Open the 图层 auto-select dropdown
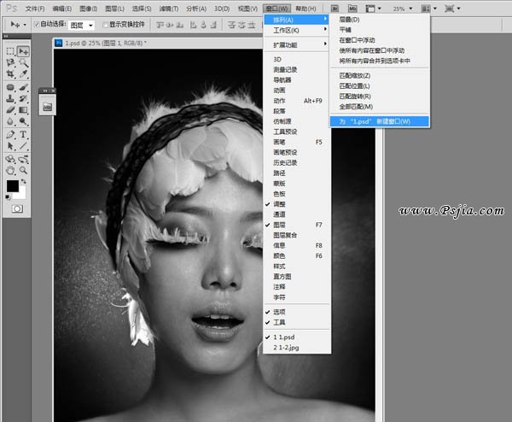The width and height of the screenshot is (512, 422). pyautogui.click(x=82, y=25)
